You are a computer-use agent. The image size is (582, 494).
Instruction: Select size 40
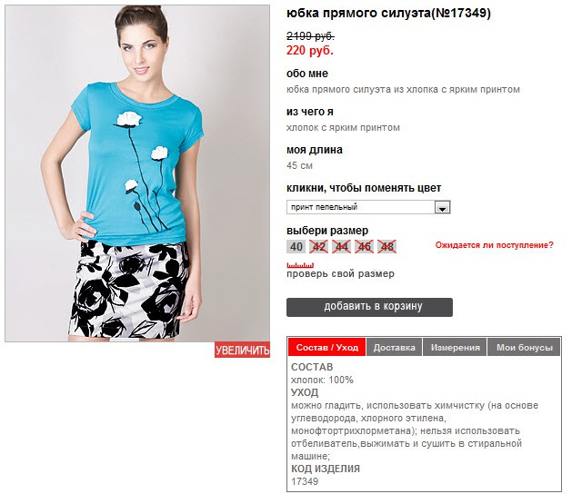(296, 247)
